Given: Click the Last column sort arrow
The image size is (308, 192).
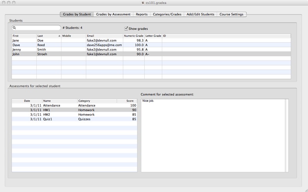Looking at the screenshot, I should (59, 36).
